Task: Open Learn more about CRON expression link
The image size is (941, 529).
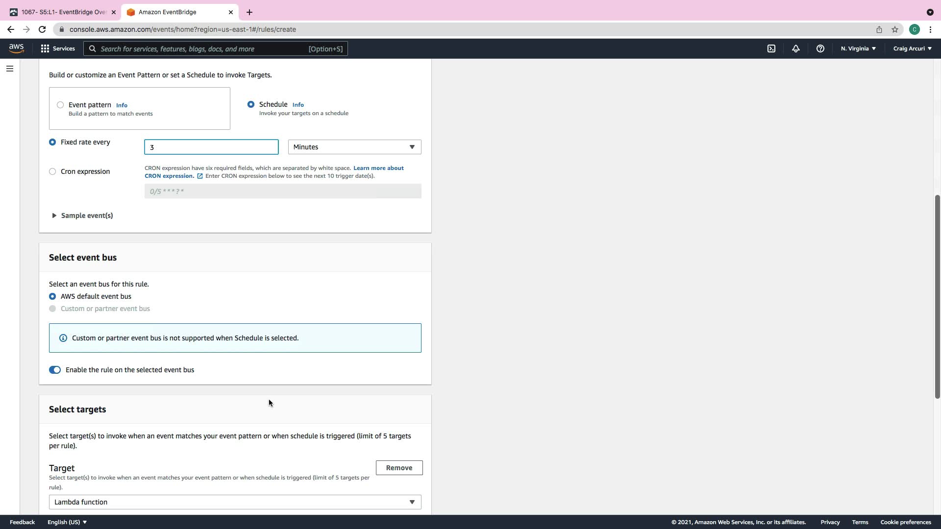Action: pyautogui.click(x=378, y=168)
